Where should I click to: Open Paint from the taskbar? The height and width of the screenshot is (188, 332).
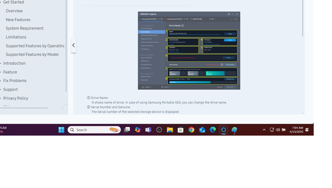point(234,130)
